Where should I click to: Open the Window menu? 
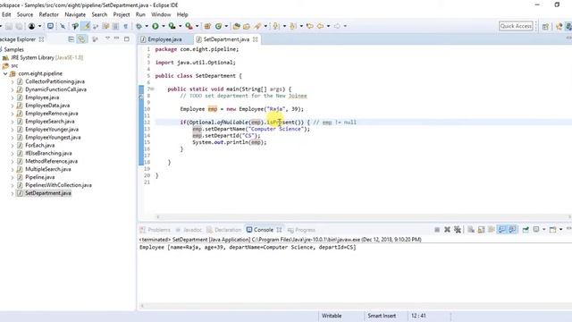161,14
